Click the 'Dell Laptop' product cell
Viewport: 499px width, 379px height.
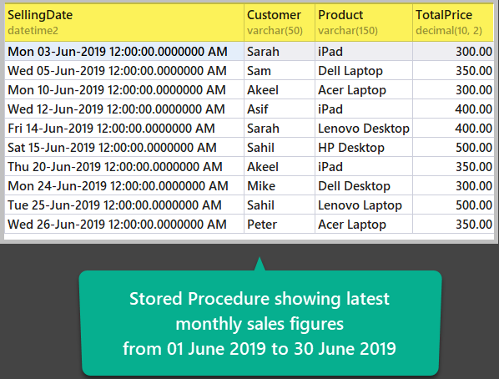click(x=364, y=70)
